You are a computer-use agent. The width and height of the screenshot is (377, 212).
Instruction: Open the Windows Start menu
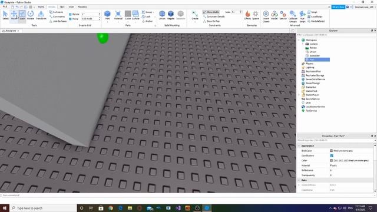[x=5, y=208]
